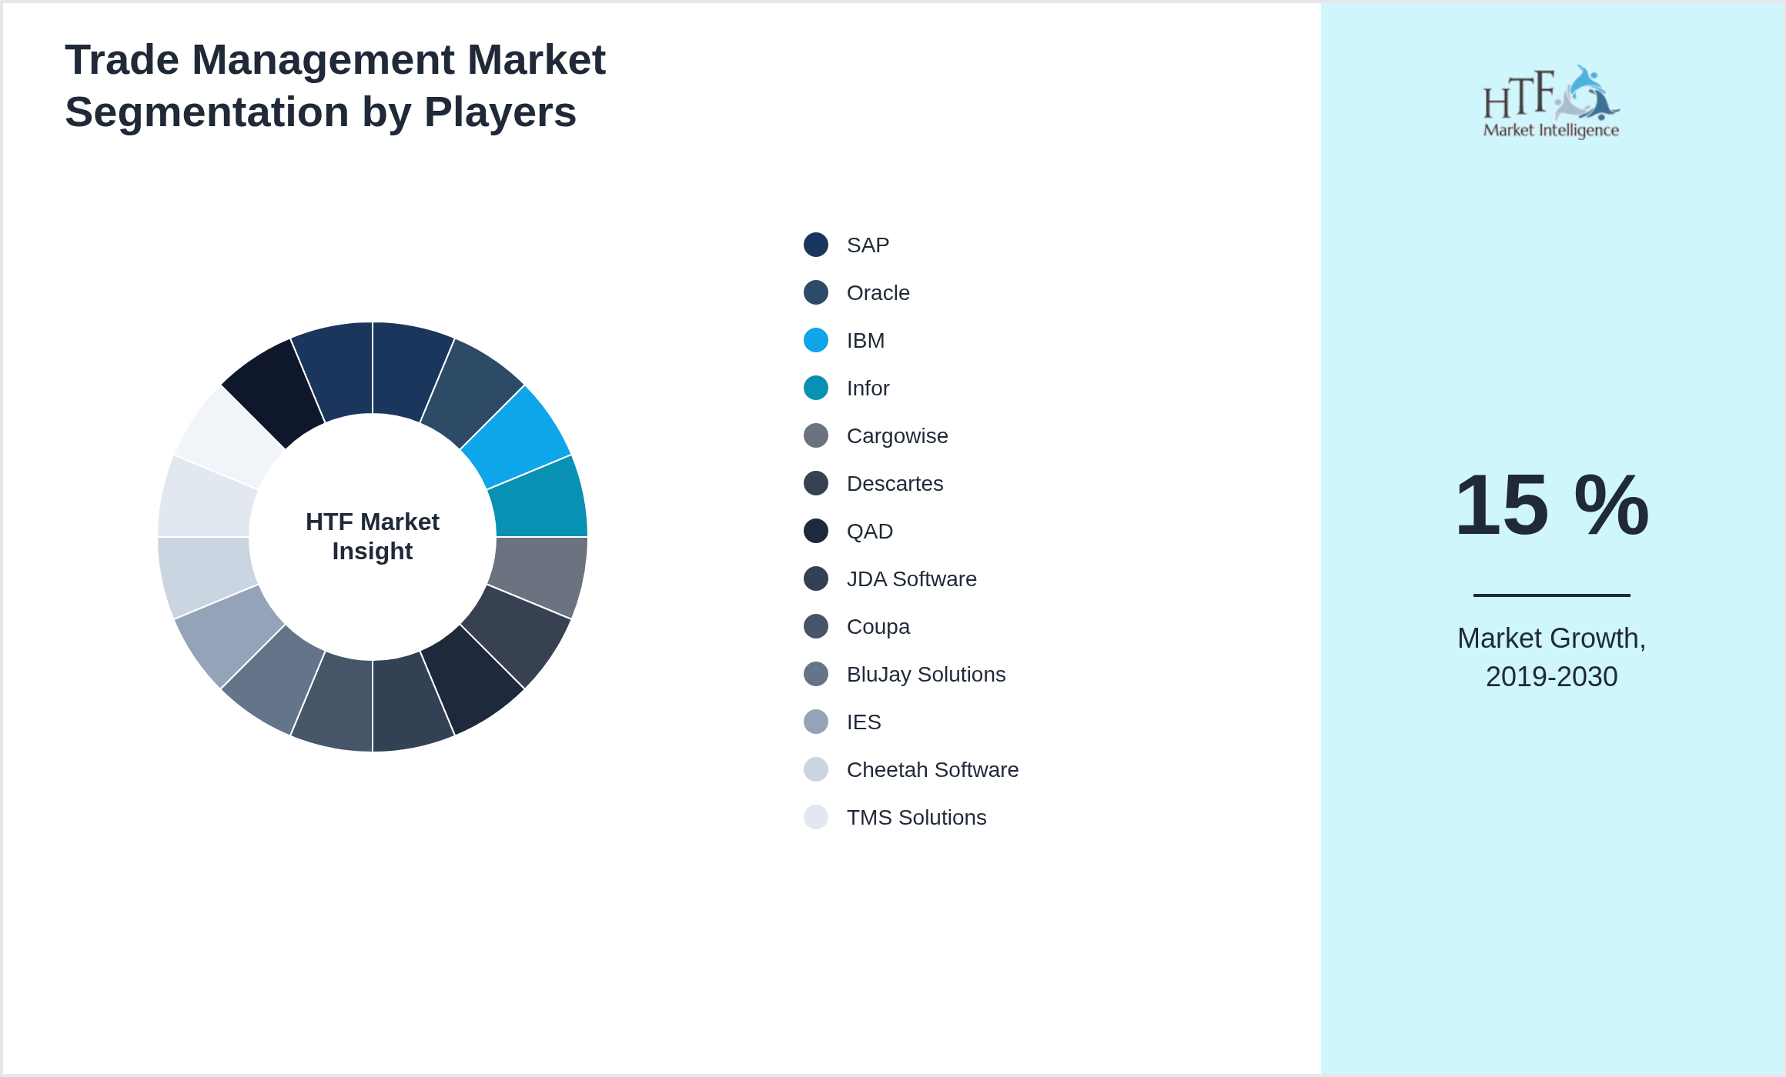This screenshot has height=1077, width=1786.
Task: Select the teal Infor legend marker
Action: tap(816, 388)
